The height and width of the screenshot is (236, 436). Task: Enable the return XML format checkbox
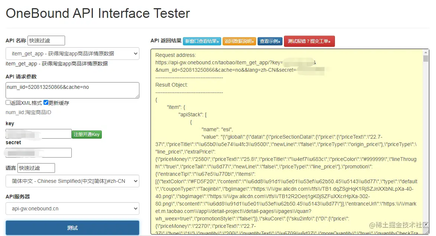(8, 103)
